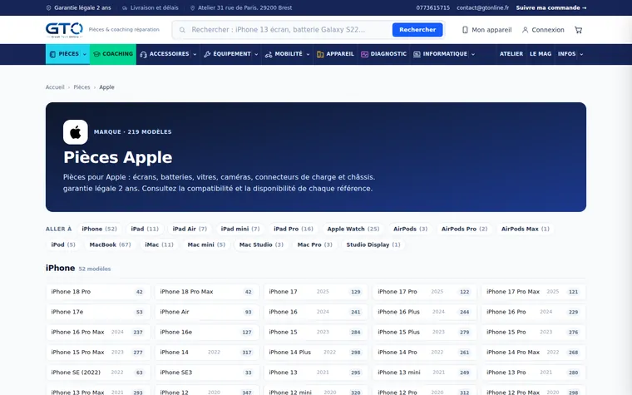This screenshot has height=395, width=632.
Task: Click the Diagnostic menu icon
Action: click(x=364, y=54)
